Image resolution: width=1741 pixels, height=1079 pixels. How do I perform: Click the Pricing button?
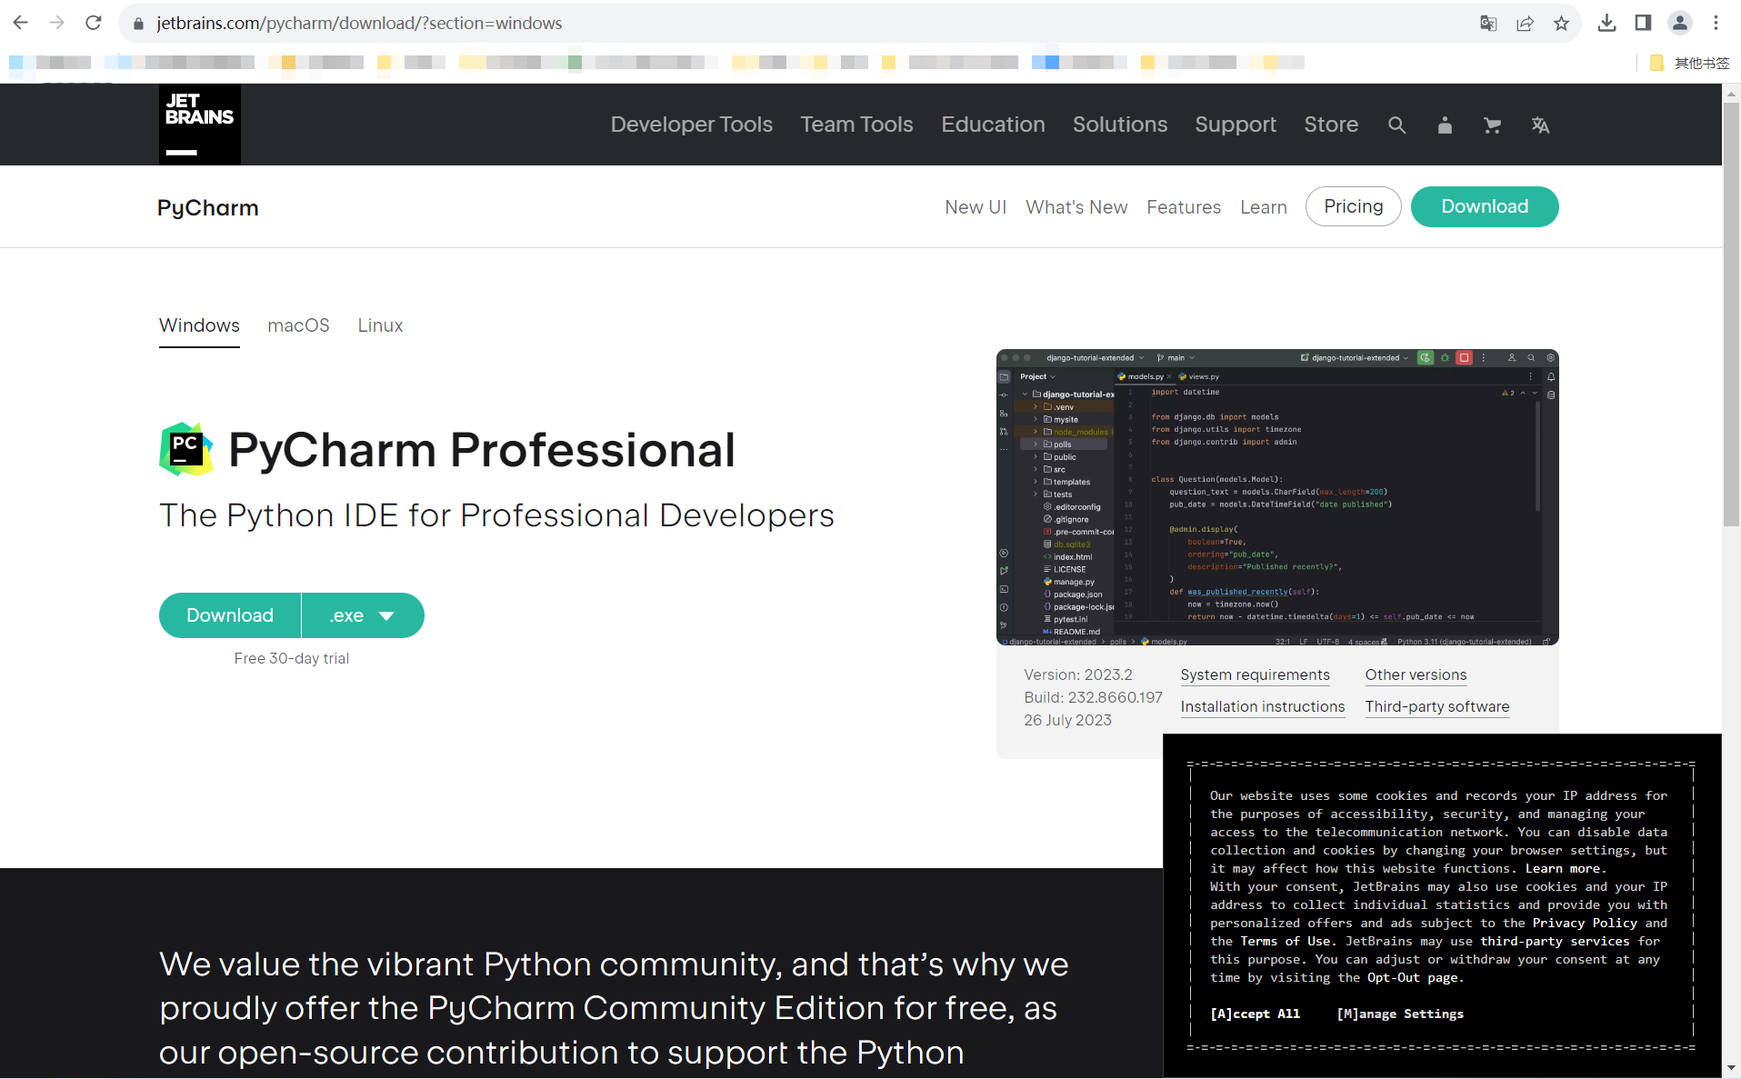coord(1353,206)
